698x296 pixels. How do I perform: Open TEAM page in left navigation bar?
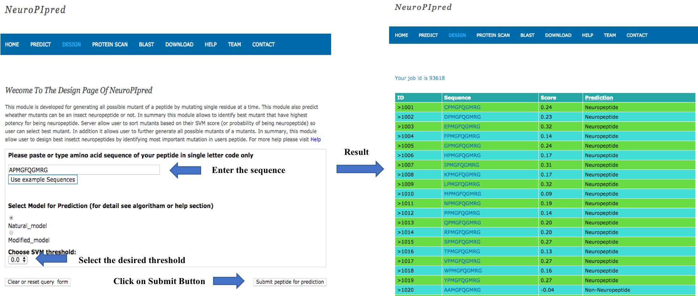(234, 45)
